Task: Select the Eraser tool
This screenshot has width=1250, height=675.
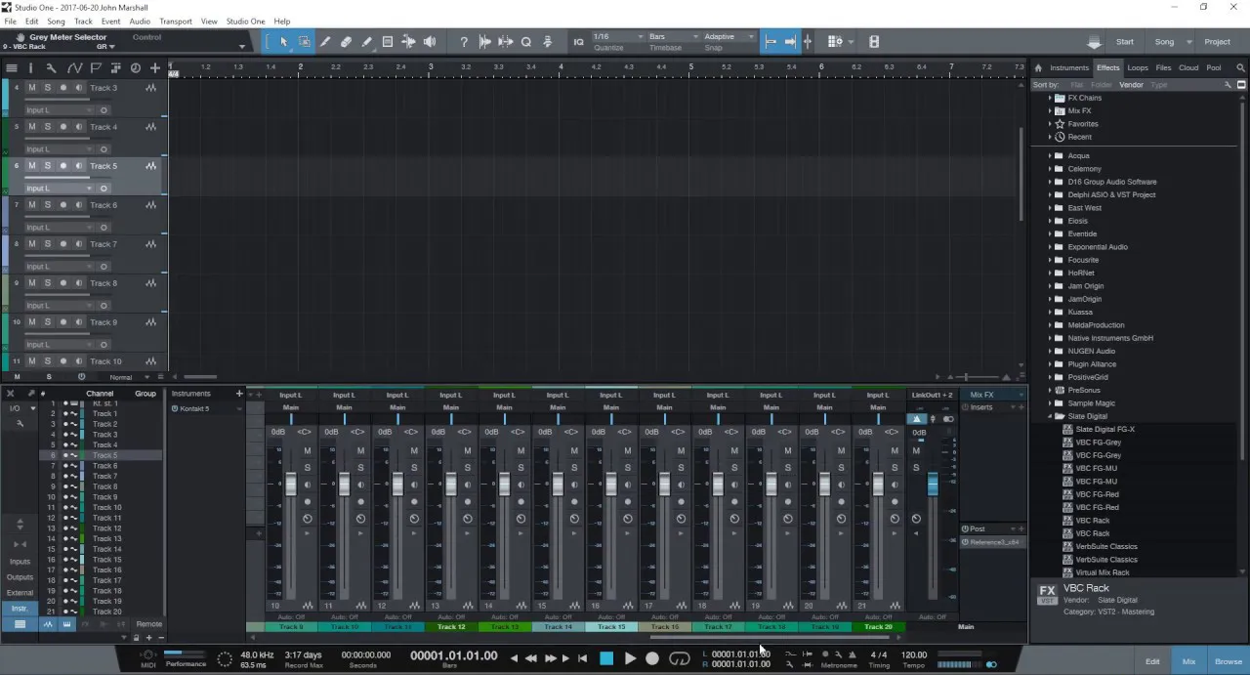Action: (x=346, y=42)
